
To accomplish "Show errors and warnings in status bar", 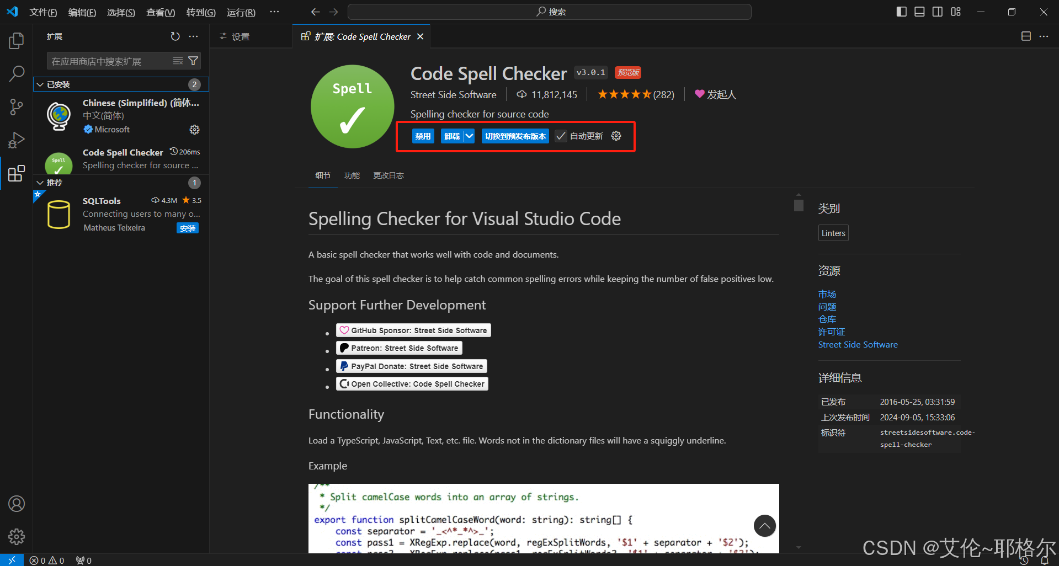I will [x=47, y=560].
